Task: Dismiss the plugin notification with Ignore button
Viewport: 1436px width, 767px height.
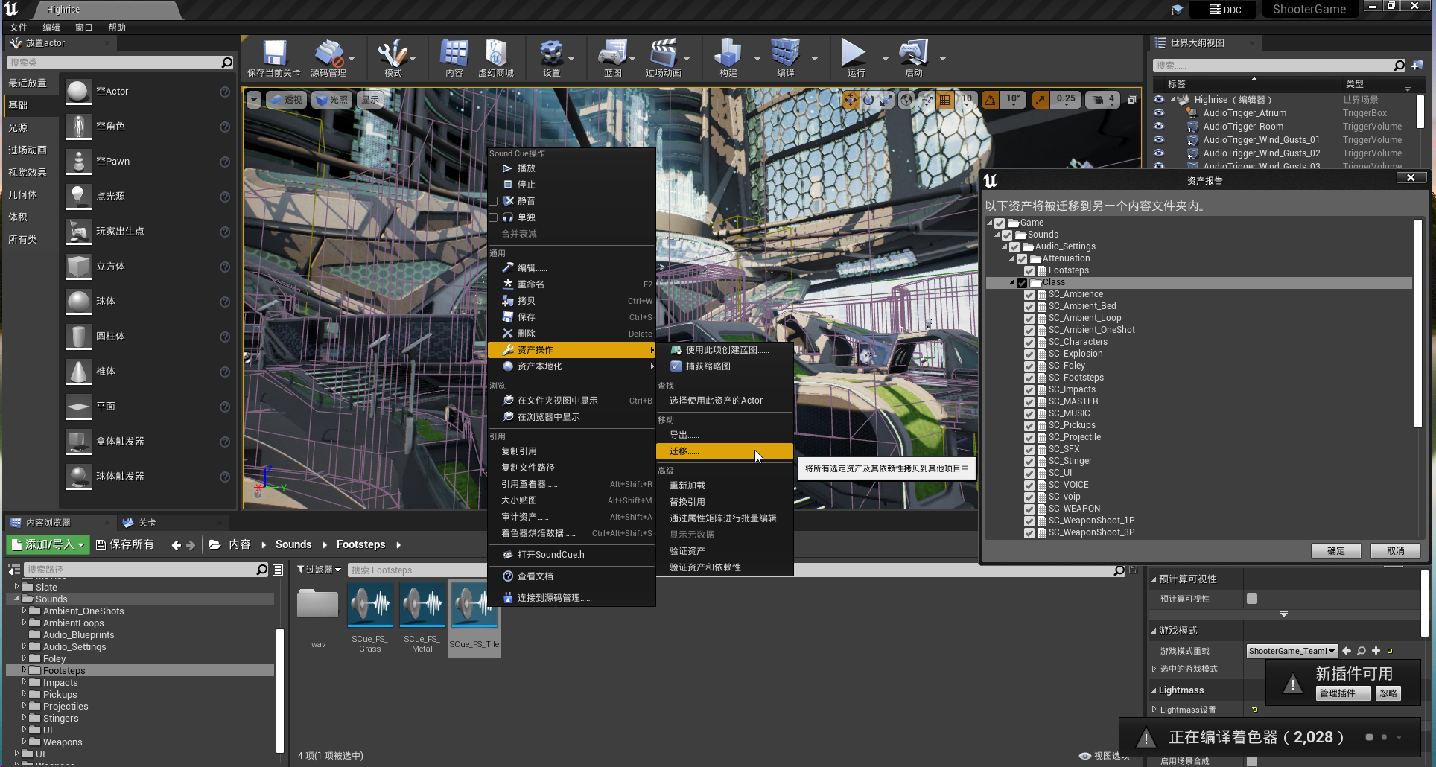Action: tap(1388, 693)
